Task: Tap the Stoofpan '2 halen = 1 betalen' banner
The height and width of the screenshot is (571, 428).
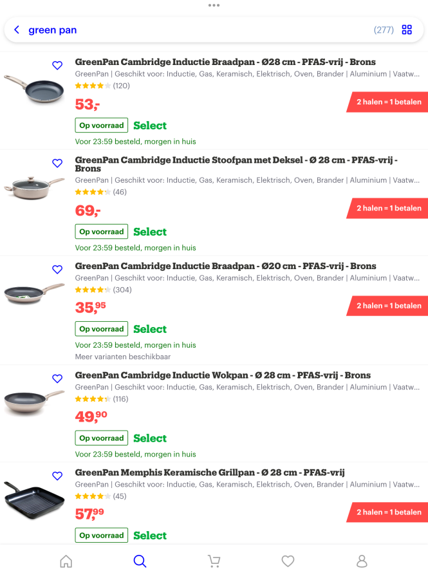Action: 388,208
